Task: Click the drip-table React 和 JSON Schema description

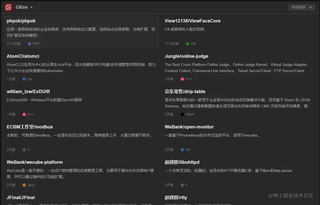Action: (x=238, y=103)
